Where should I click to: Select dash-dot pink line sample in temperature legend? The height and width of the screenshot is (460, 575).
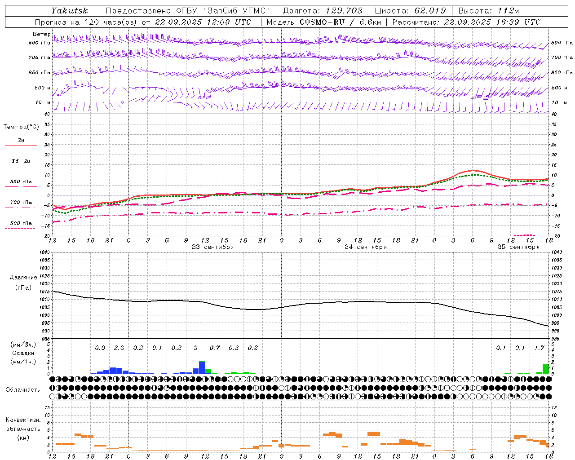coord(20,208)
